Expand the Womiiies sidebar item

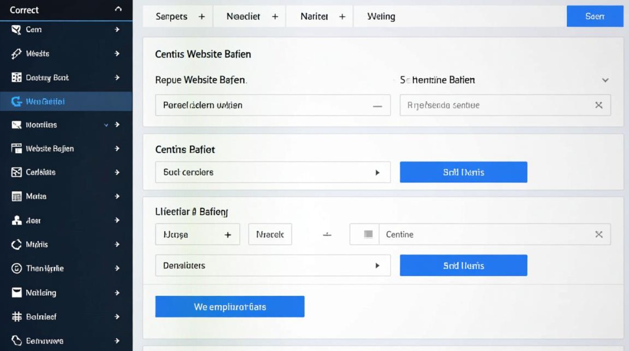coord(106,125)
